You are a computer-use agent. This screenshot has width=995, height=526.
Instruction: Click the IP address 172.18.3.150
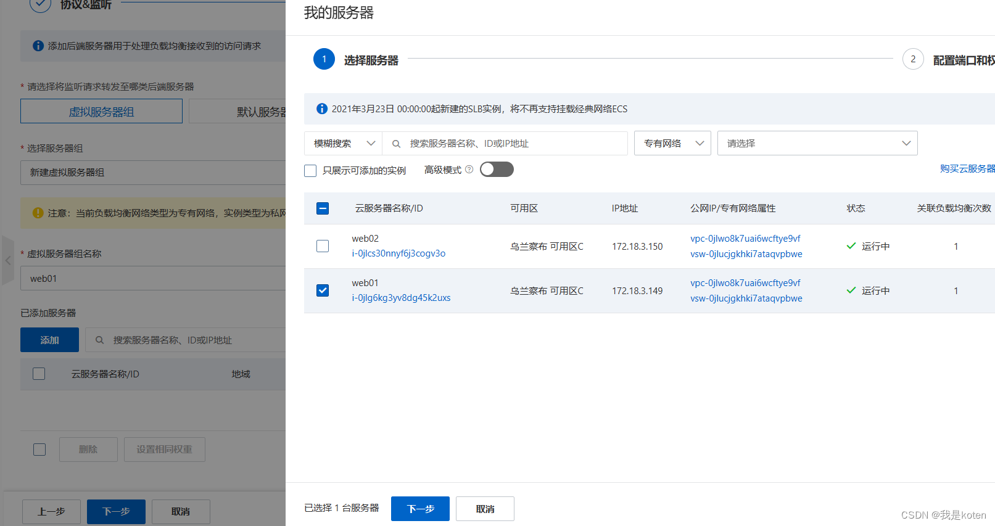click(x=637, y=246)
